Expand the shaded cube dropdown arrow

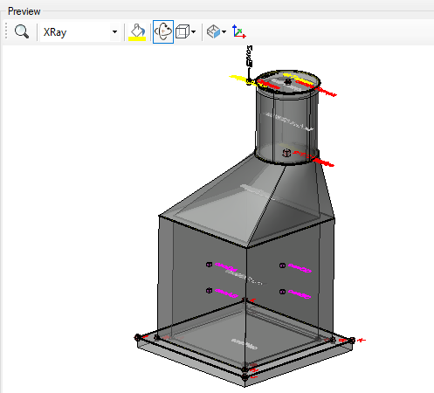[x=224, y=31]
